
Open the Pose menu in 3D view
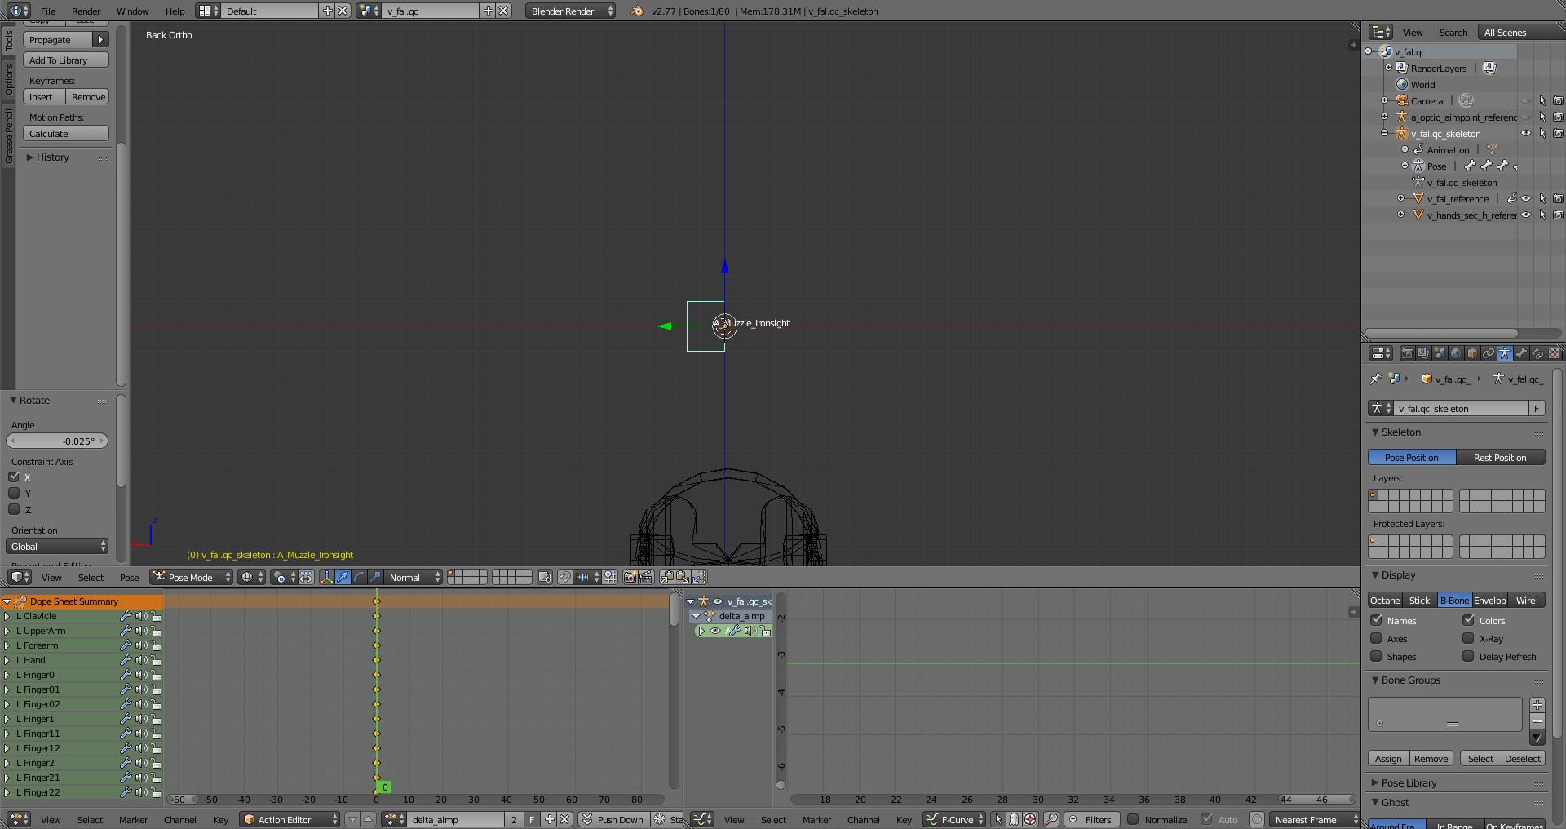point(129,577)
